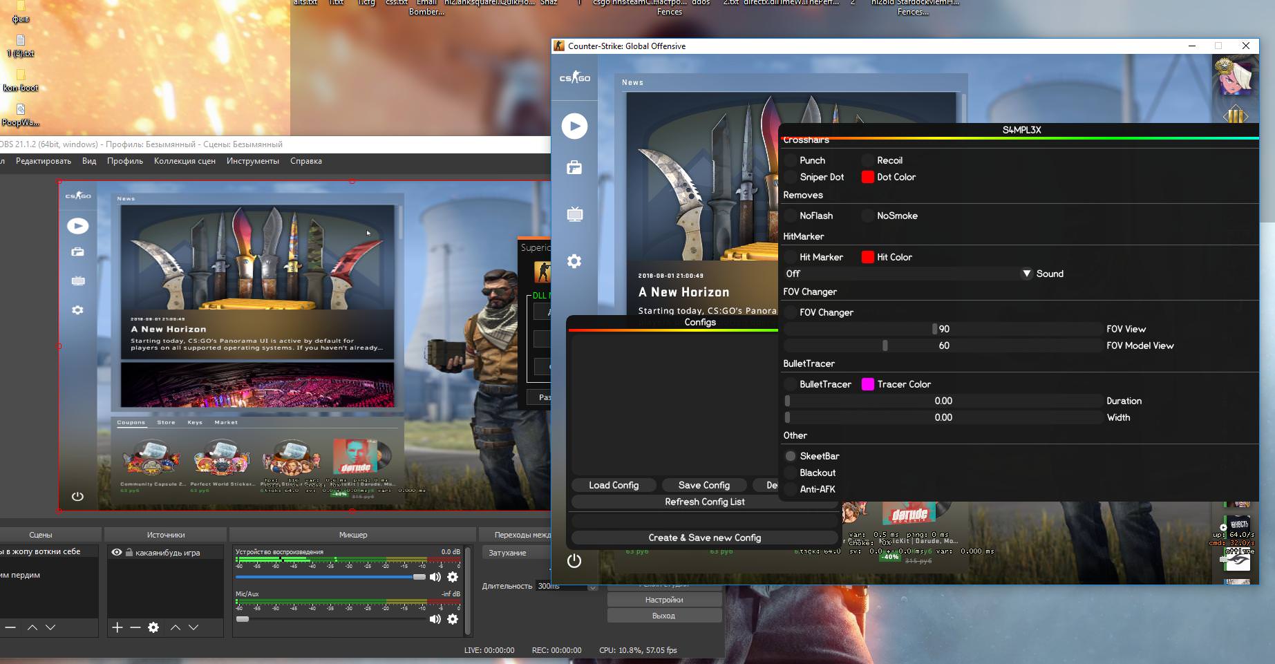Open Mic/Aux mixer settings gear
The image size is (1275, 664).
(x=453, y=619)
